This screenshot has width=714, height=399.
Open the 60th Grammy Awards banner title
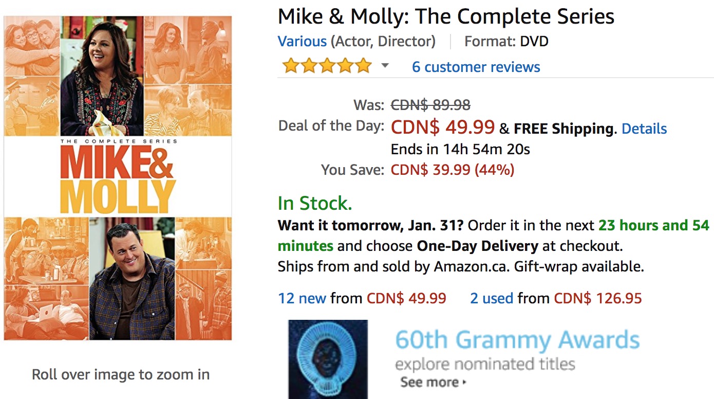click(x=517, y=340)
